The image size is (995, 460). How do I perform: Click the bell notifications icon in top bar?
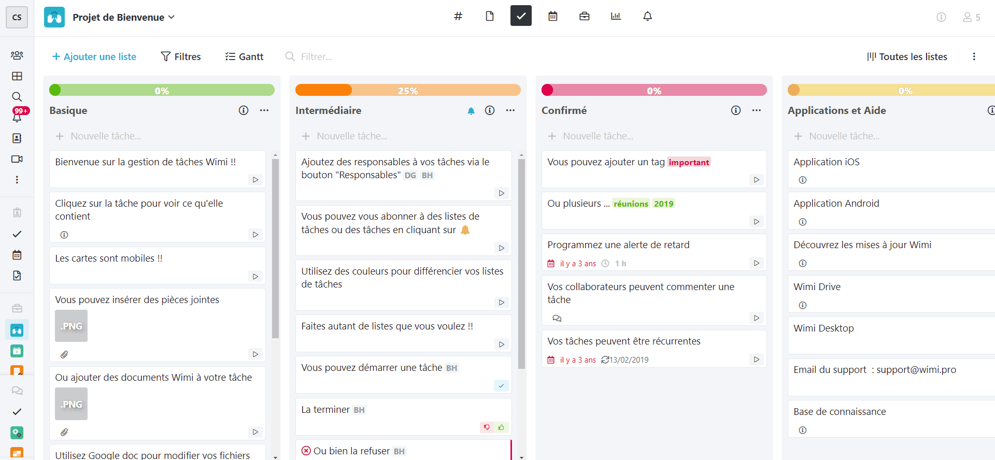coord(648,17)
